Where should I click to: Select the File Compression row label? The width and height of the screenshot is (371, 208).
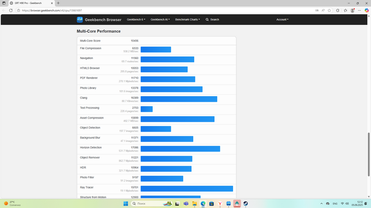tap(91, 48)
